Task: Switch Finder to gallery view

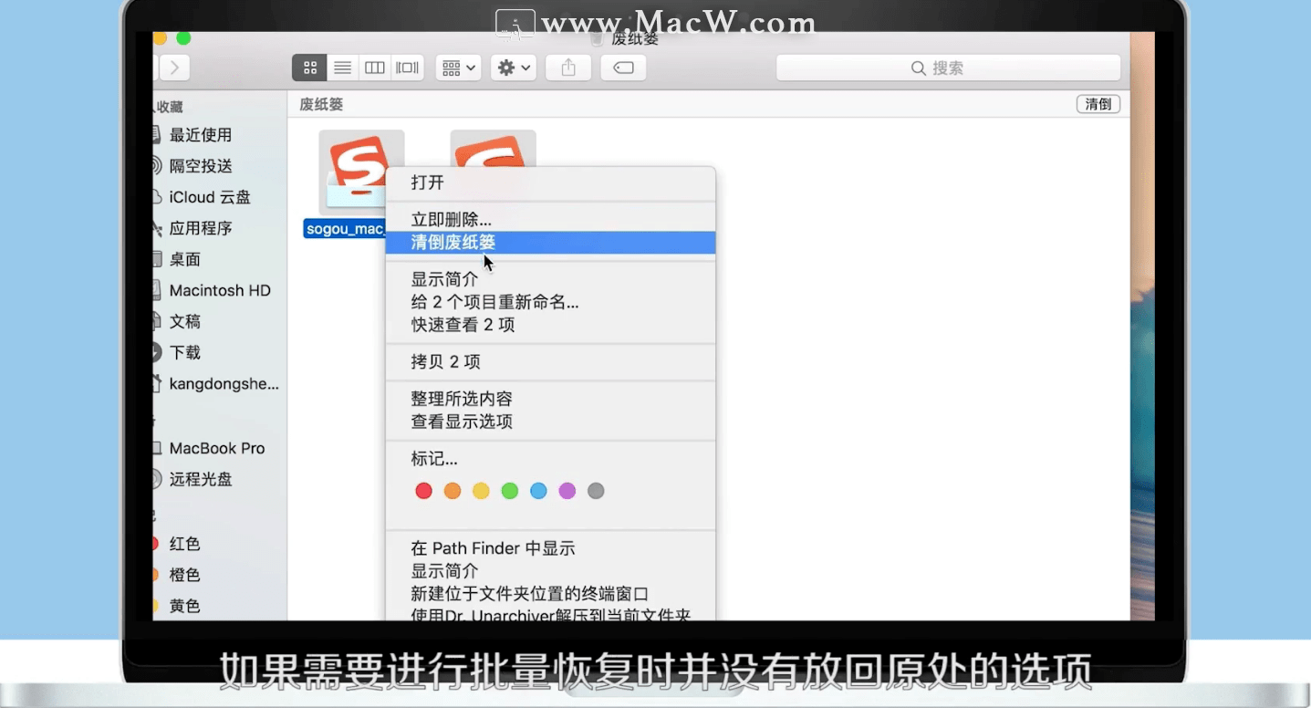Action: pos(407,68)
